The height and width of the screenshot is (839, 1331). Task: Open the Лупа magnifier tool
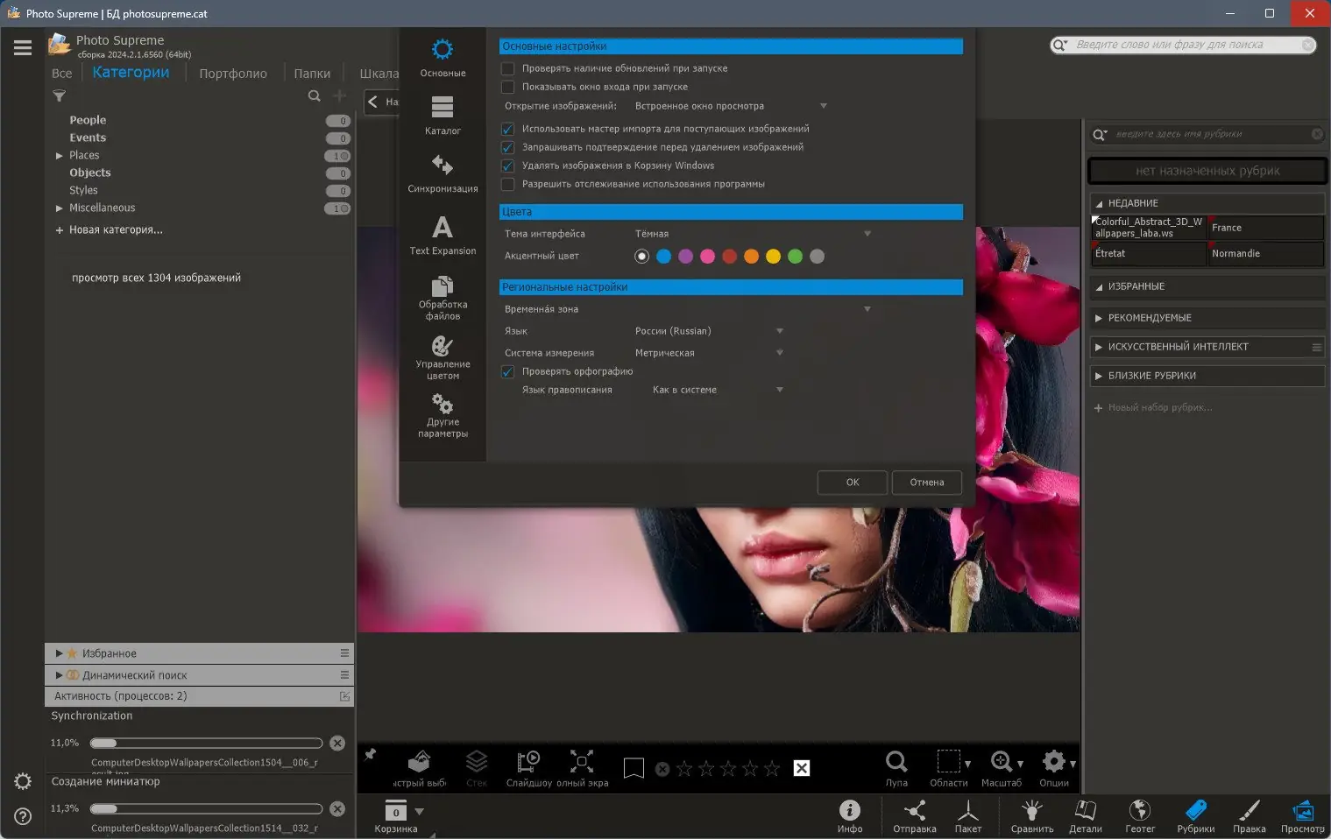[896, 767]
